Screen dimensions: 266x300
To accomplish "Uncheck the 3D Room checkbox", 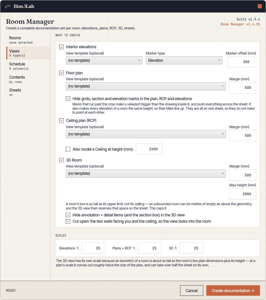I will click(62, 160).
